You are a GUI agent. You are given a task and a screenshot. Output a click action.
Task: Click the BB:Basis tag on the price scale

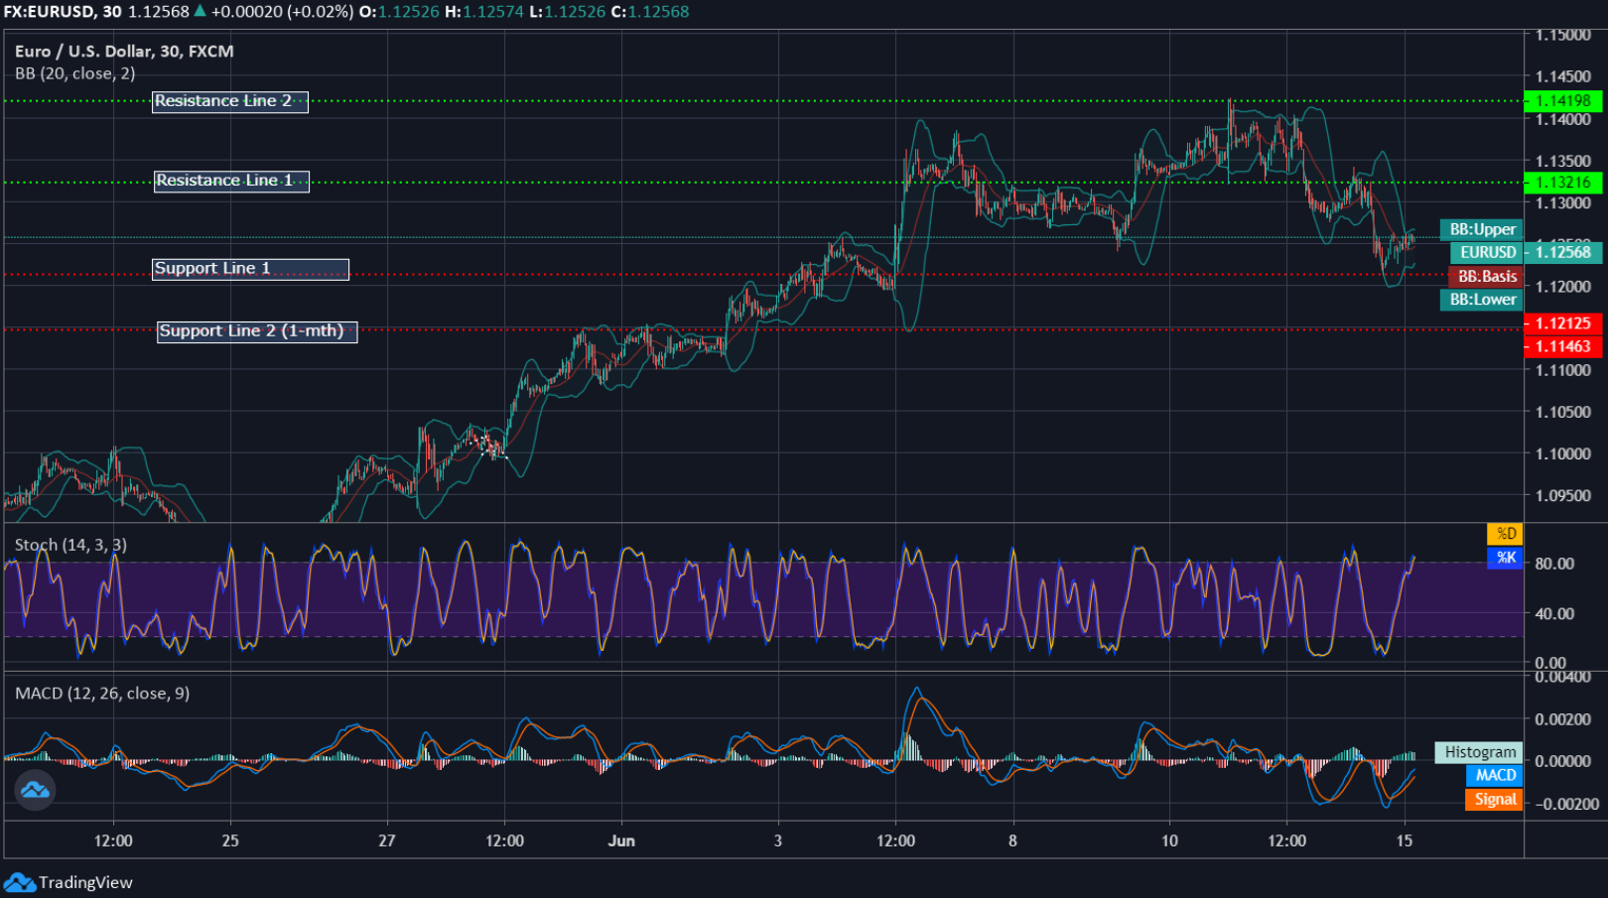pos(1486,277)
